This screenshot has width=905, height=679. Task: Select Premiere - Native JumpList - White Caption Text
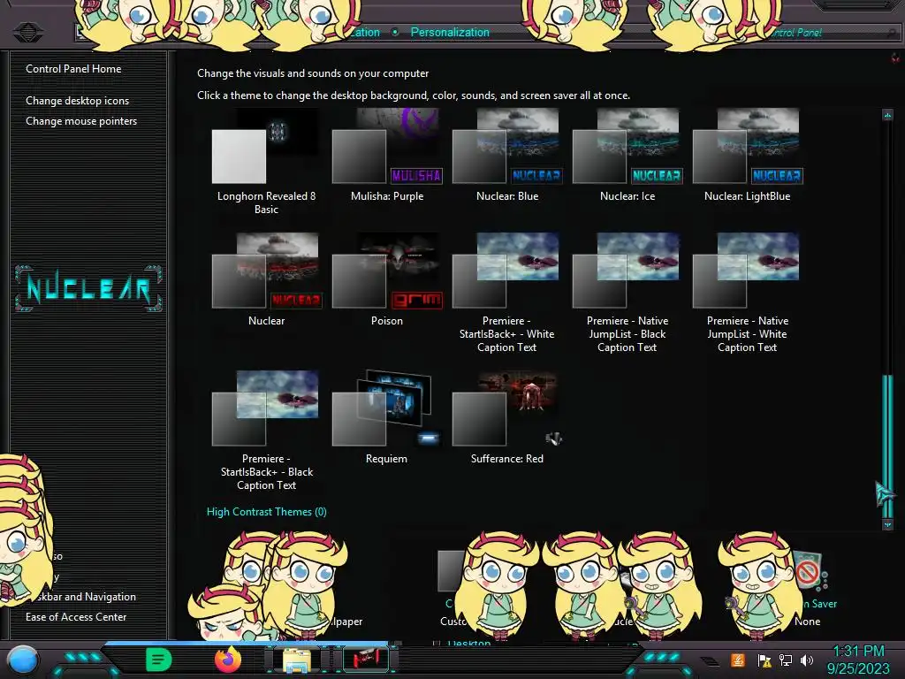click(748, 294)
